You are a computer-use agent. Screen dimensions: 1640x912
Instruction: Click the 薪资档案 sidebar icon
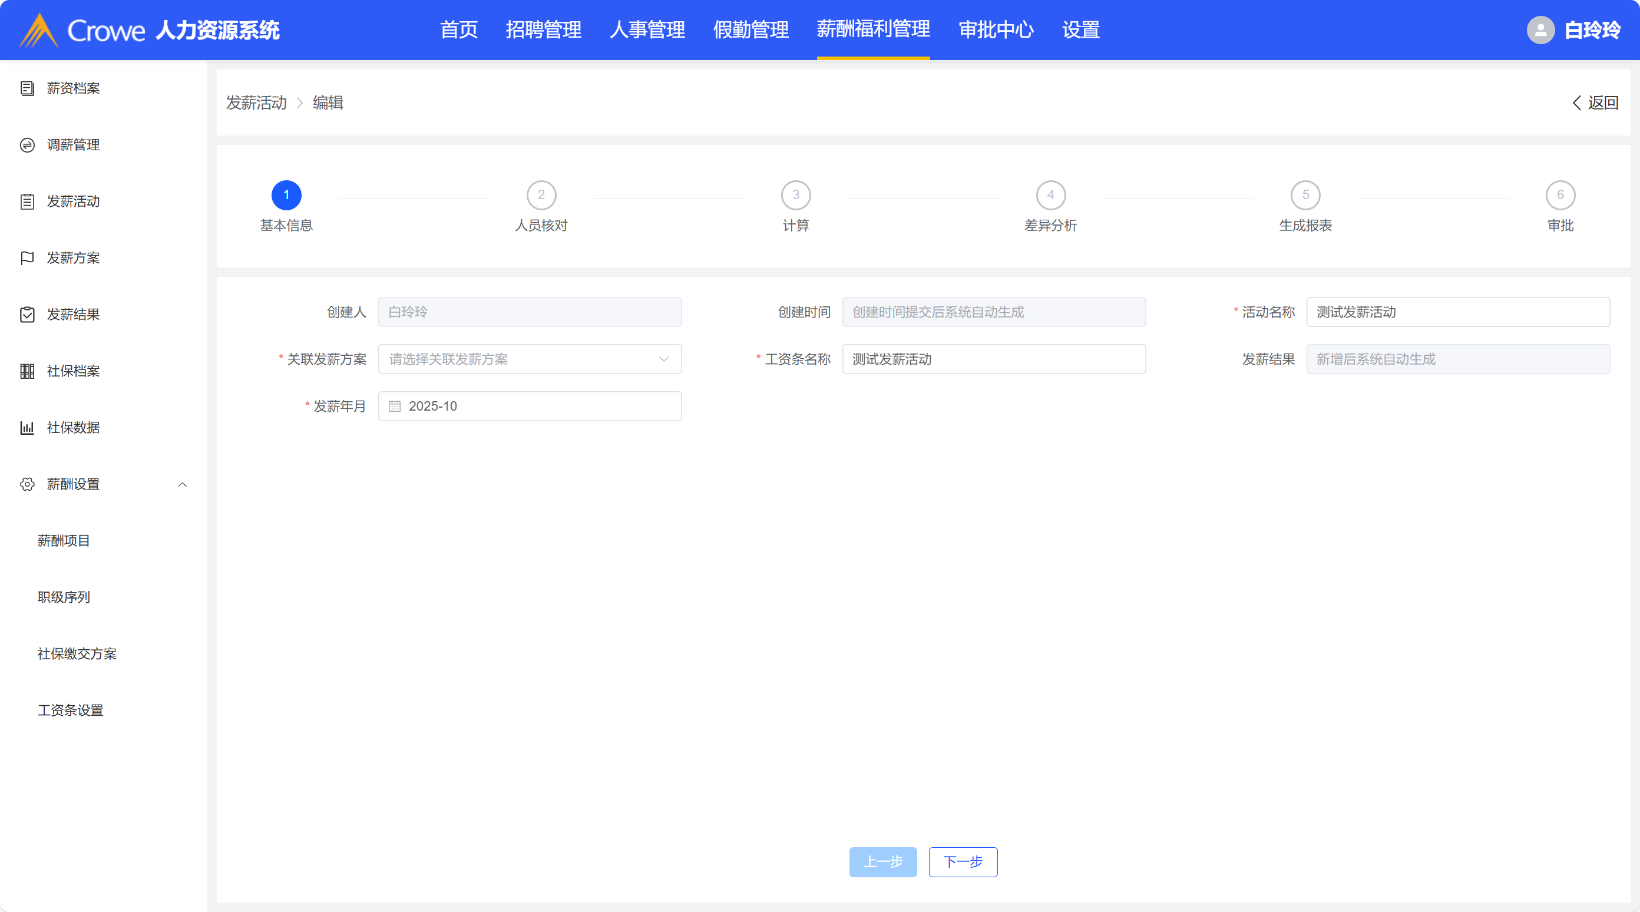point(27,88)
